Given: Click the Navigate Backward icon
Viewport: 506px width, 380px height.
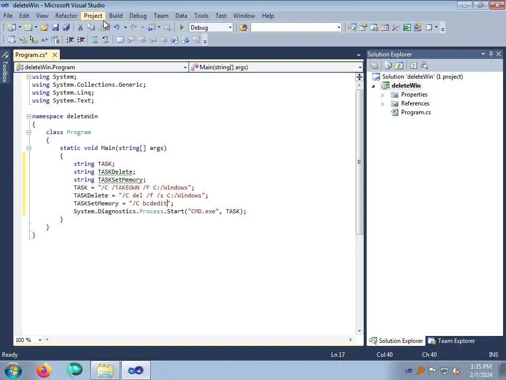Looking at the screenshot, I should point(151,28).
